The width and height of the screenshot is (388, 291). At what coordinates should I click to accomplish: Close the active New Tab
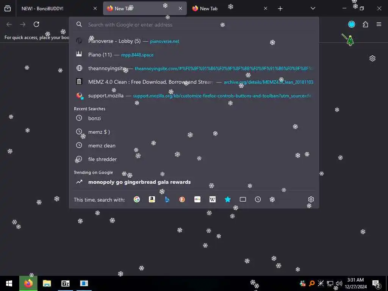(x=180, y=8)
